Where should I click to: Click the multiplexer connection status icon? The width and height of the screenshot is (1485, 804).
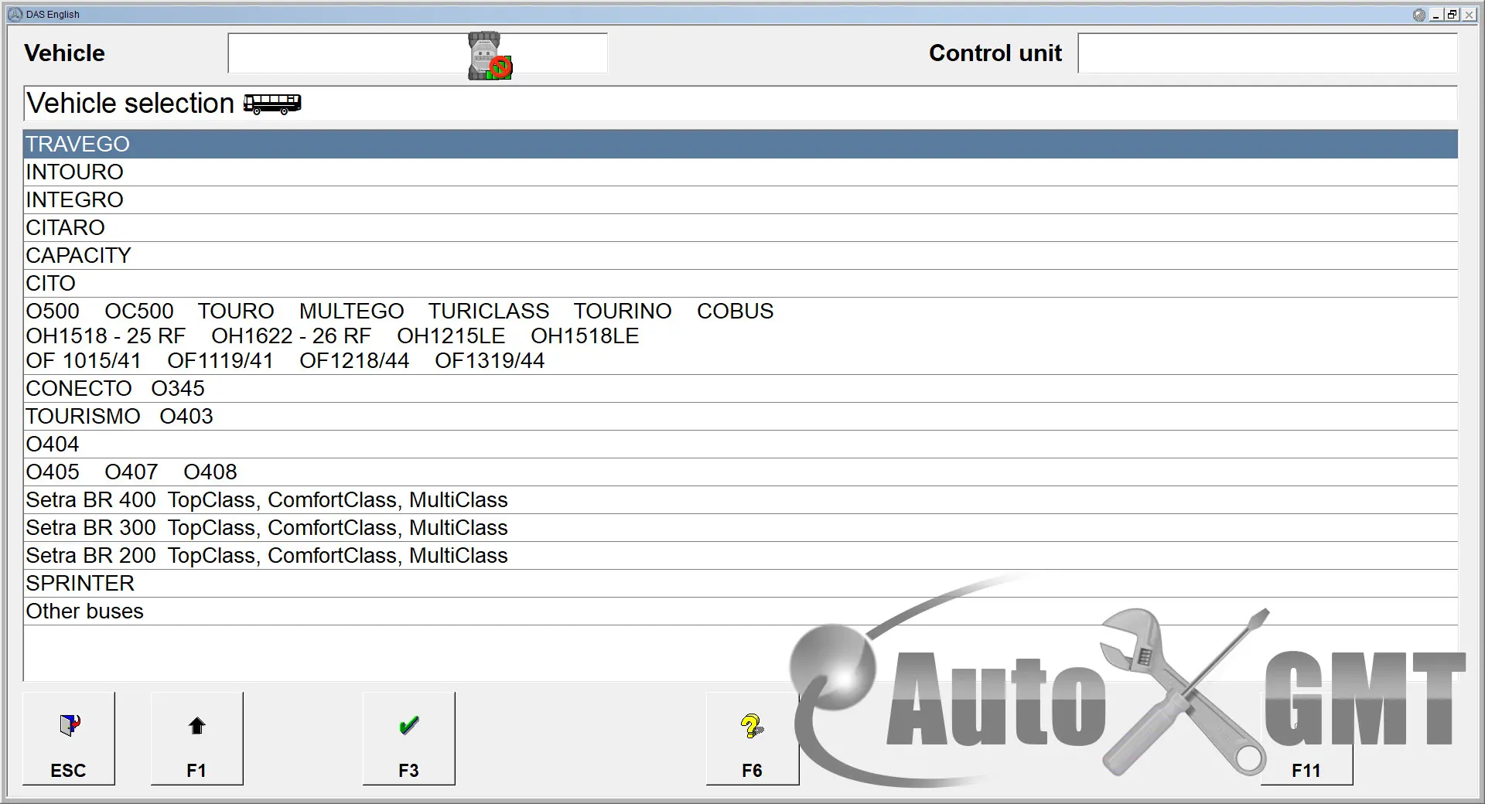(490, 56)
